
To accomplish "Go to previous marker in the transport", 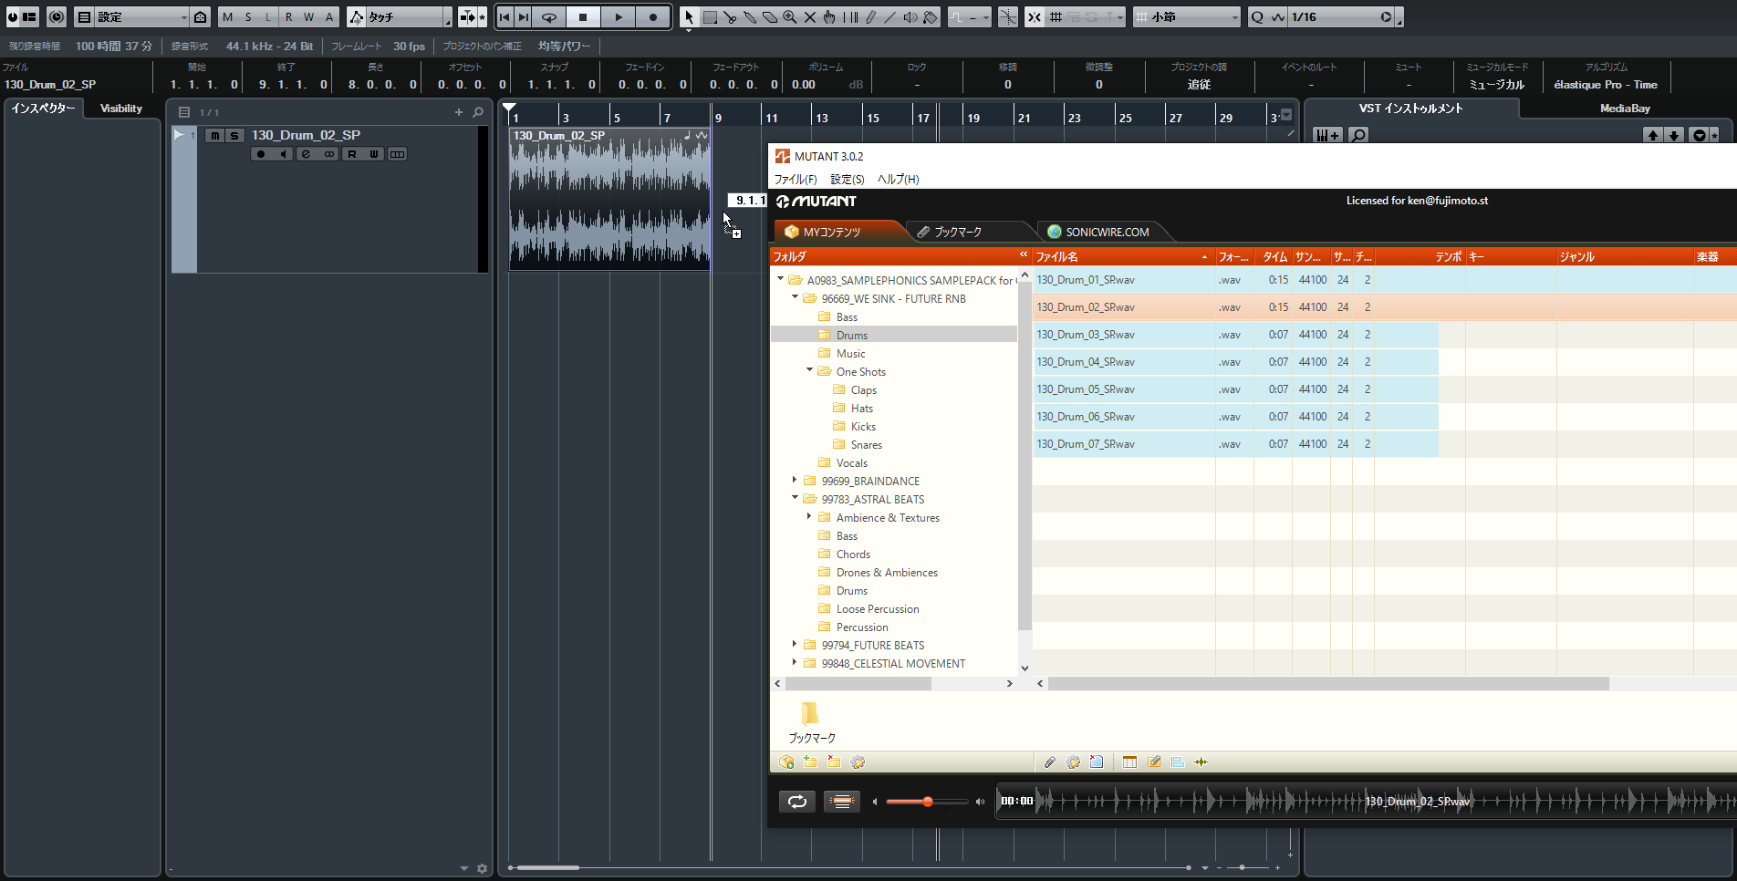I will coord(504,16).
